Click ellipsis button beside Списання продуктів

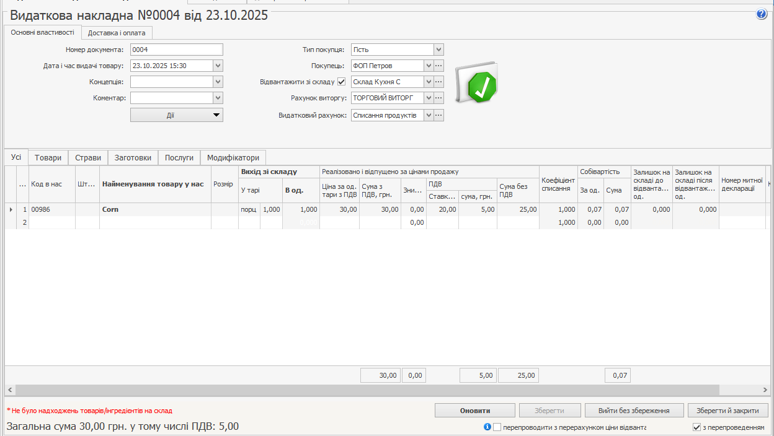(x=438, y=115)
